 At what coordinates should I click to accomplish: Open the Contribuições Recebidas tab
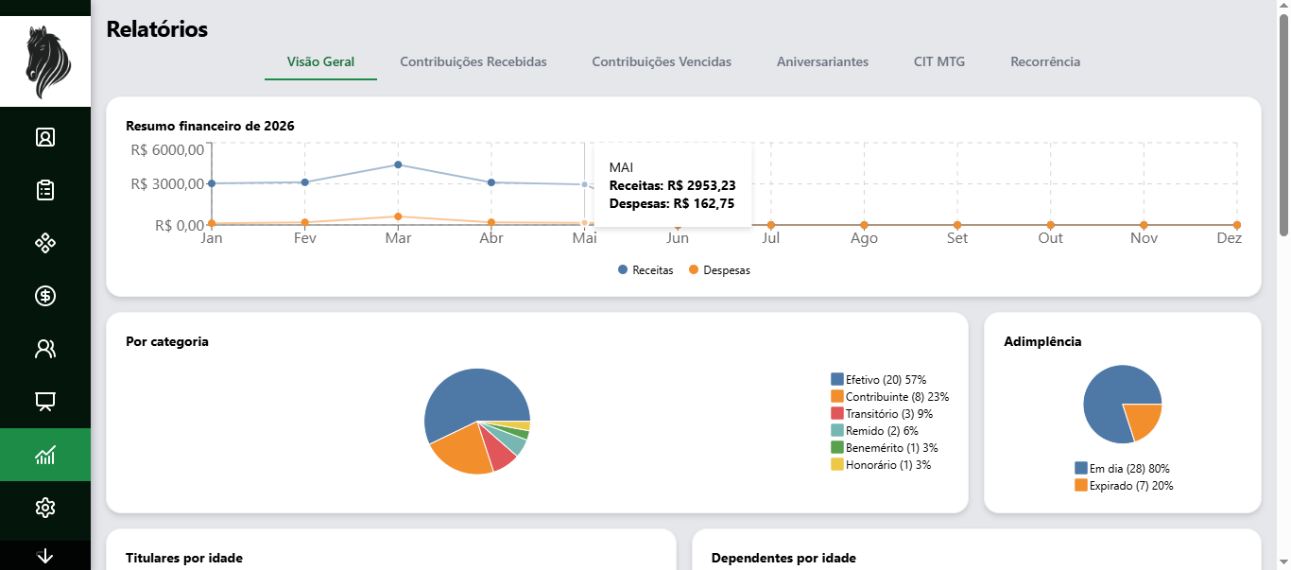pyautogui.click(x=473, y=61)
